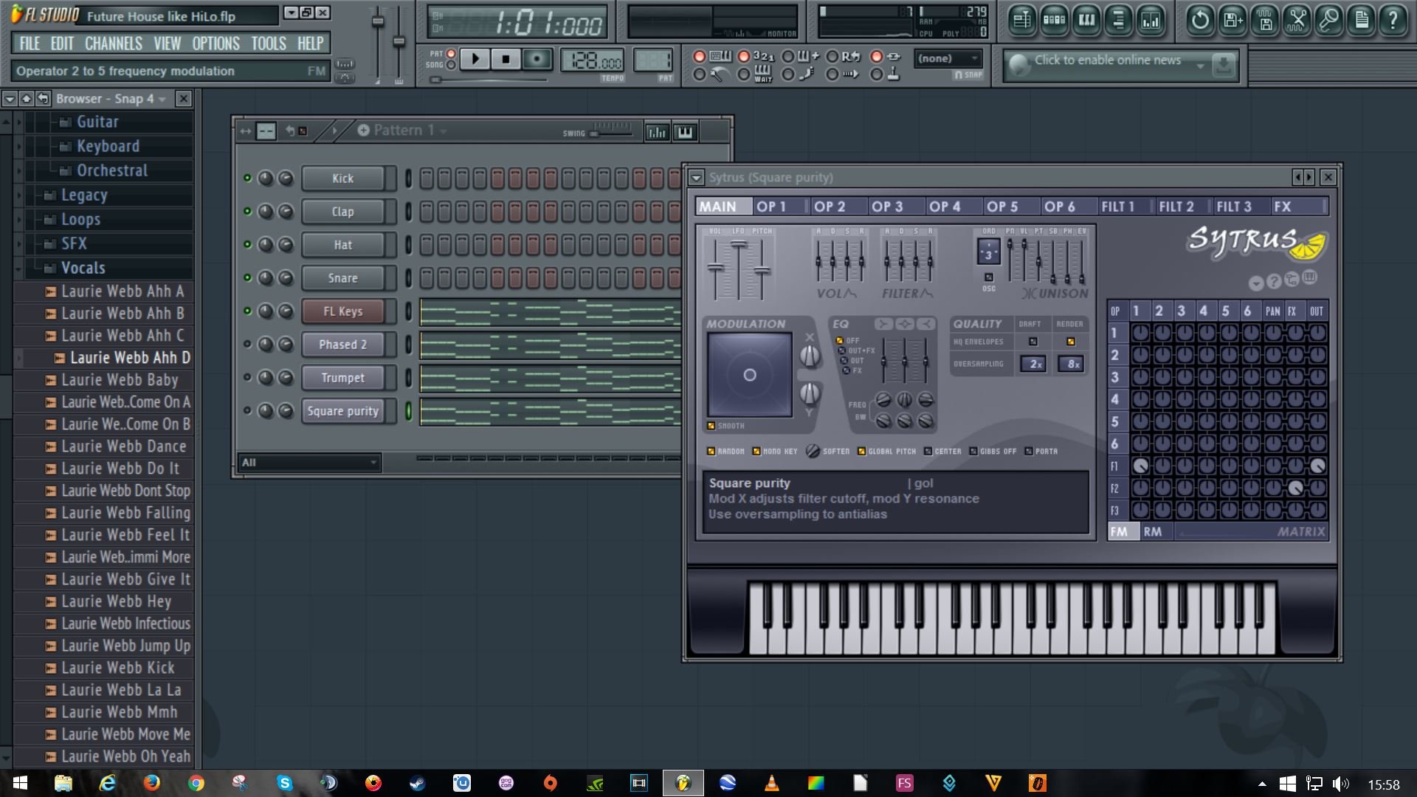Viewport: 1417px width, 797px height.
Task: Click the middle EQ band type icon in Sytrus
Action: pos(905,324)
